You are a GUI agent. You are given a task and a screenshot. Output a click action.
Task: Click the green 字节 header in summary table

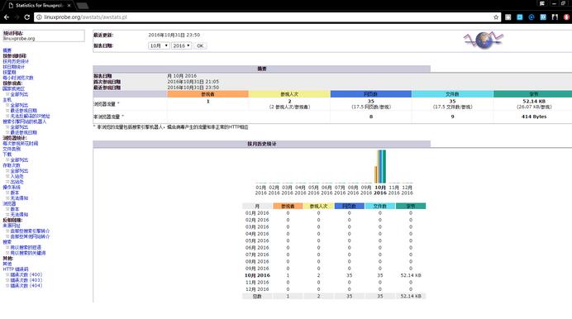pos(534,94)
